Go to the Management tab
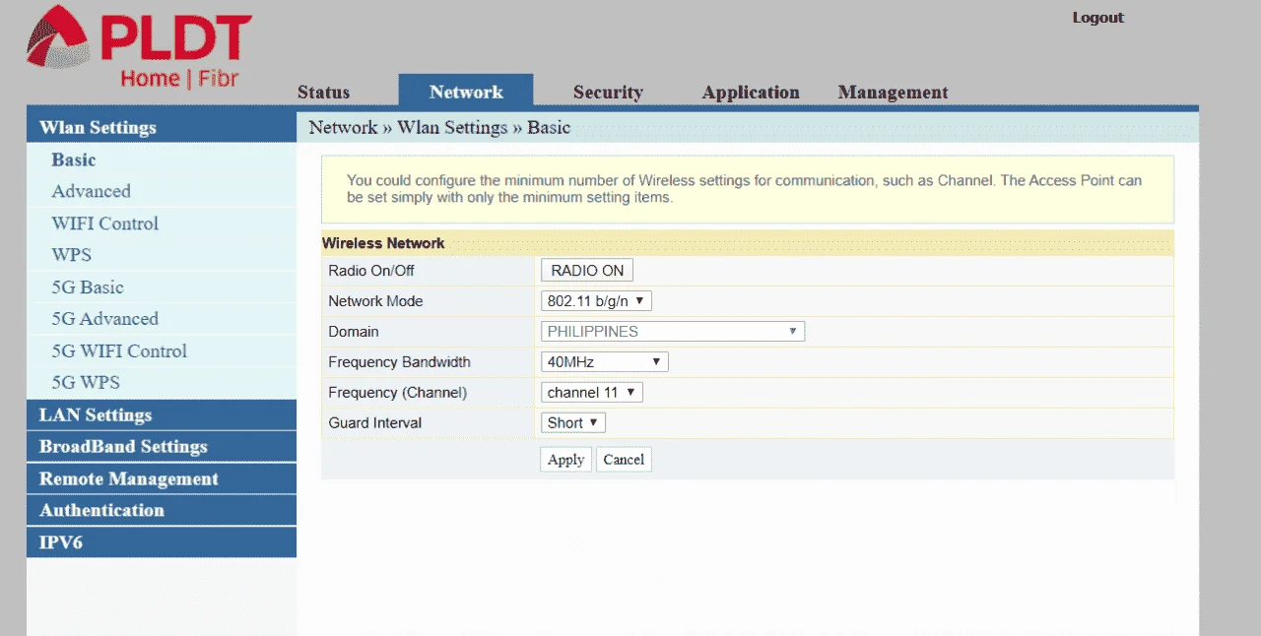This screenshot has height=636, width=1261. coord(893,92)
